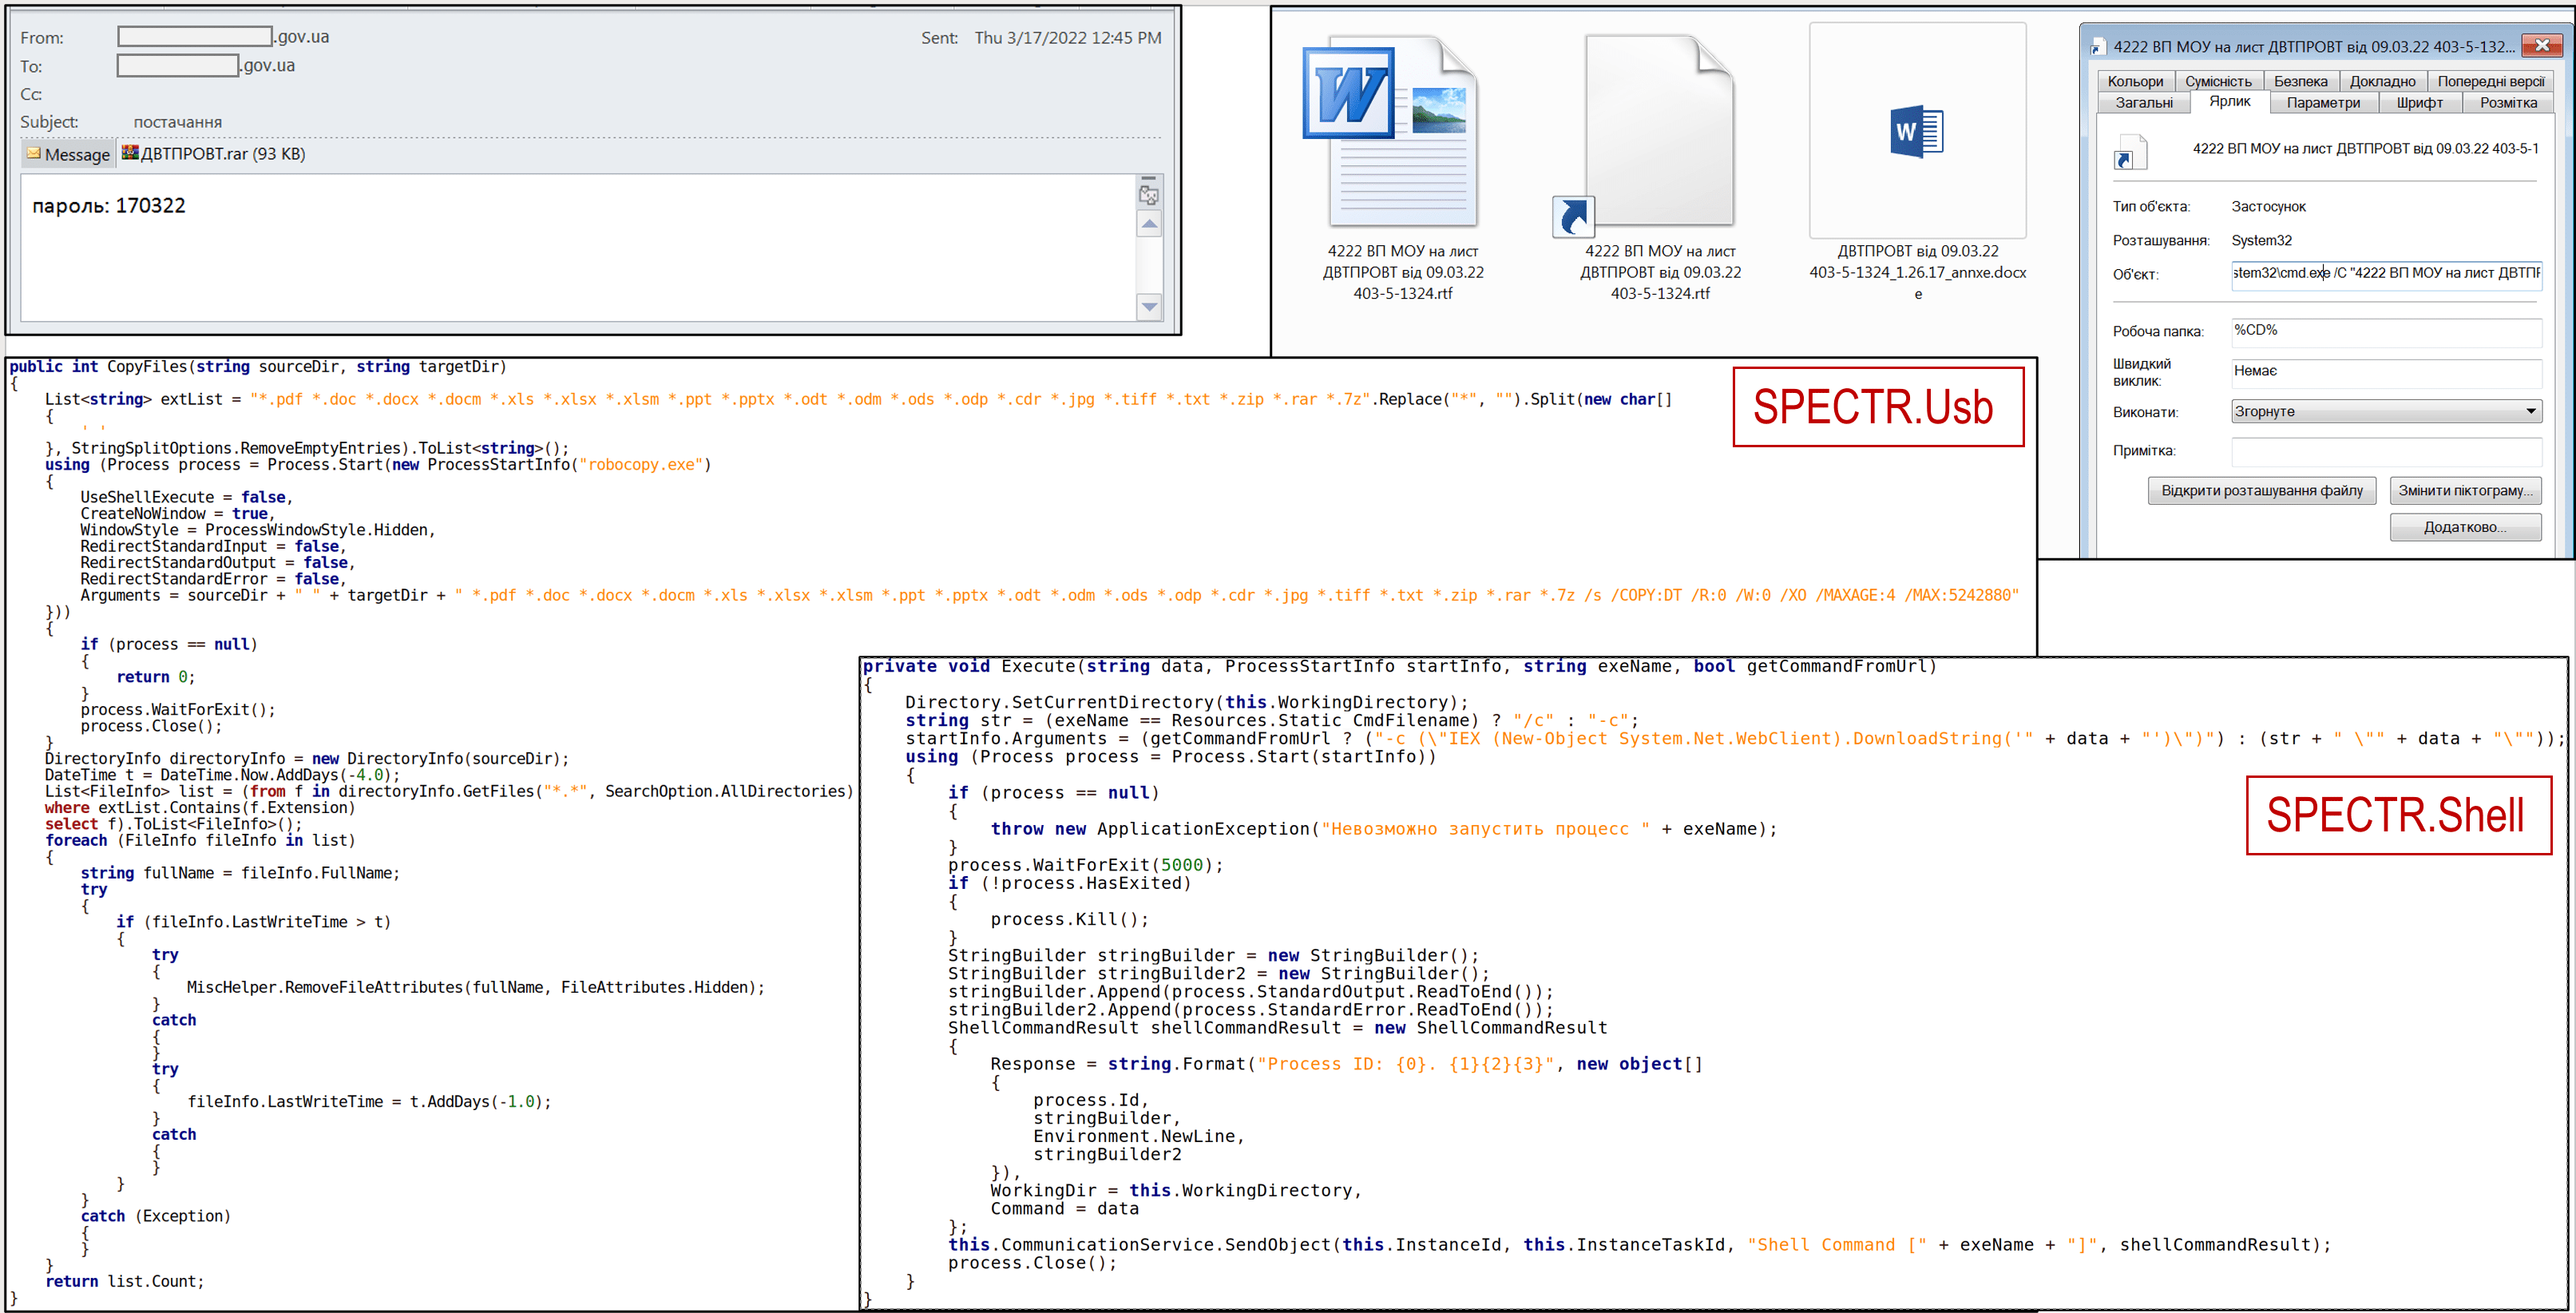Close the shortcut properties dialog

tap(2541, 45)
